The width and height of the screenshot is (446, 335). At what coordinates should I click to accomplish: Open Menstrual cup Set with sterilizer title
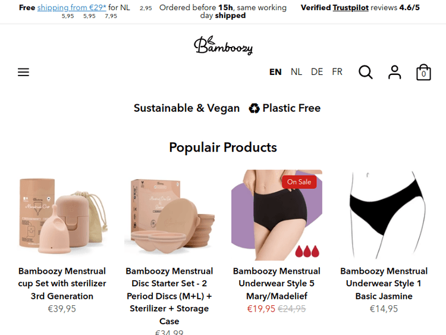(x=62, y=283)
